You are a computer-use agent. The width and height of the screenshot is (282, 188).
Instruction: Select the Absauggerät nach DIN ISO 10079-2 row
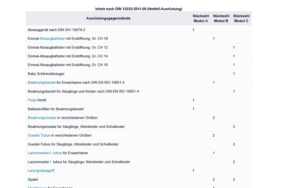56,30
